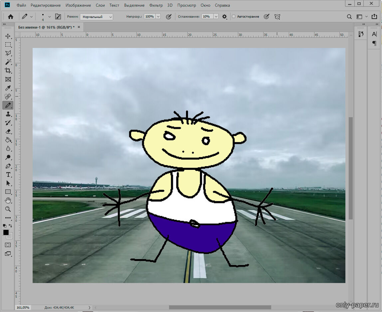Select the Type tool
The width and height of the screenshot is (382, 312).
click(8, 174)
